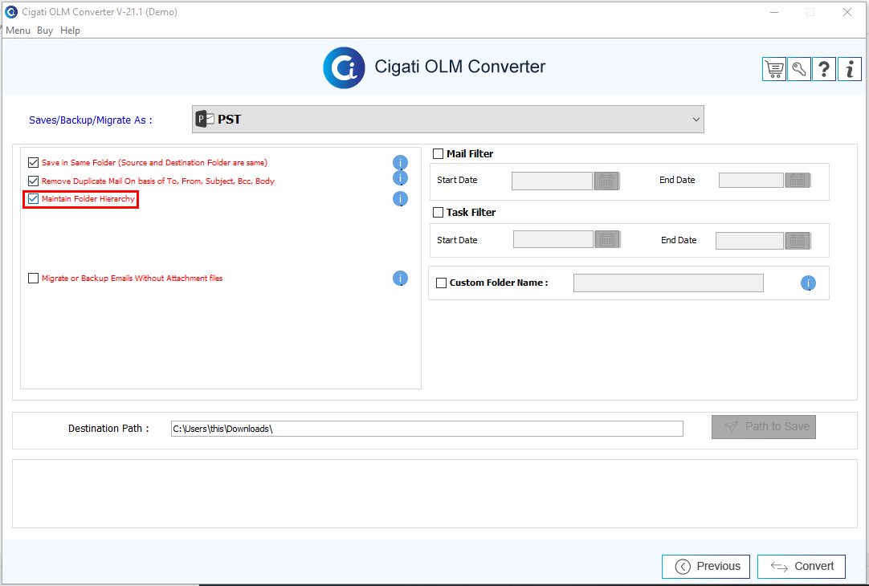Viewport: 869px width, 586px height.
Task: Click the Cigati OLM Converter heading text
Action: click(460, 67)
